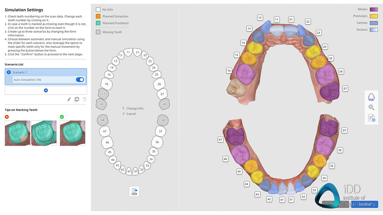
Task: Click the document export icon
Action: (x=371, y=118)
